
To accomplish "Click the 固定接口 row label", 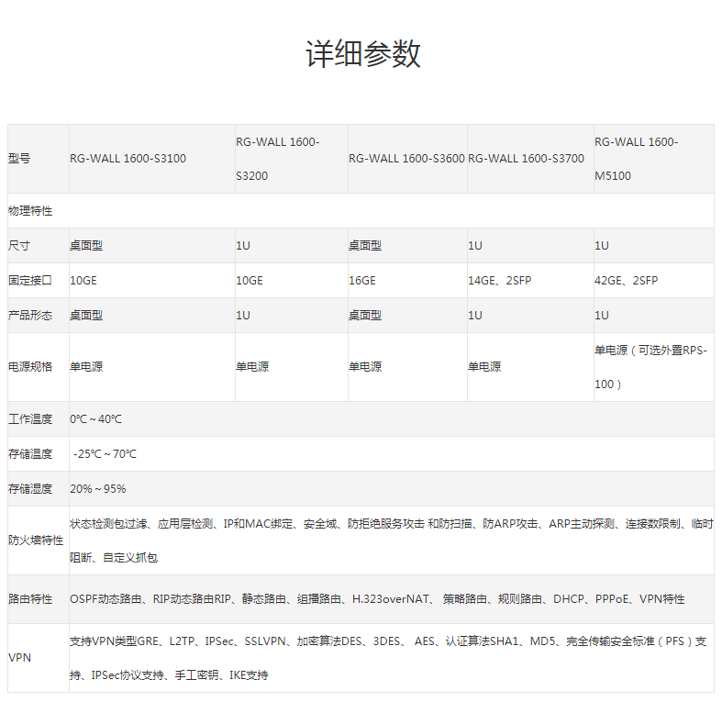I will coord(31,281).
